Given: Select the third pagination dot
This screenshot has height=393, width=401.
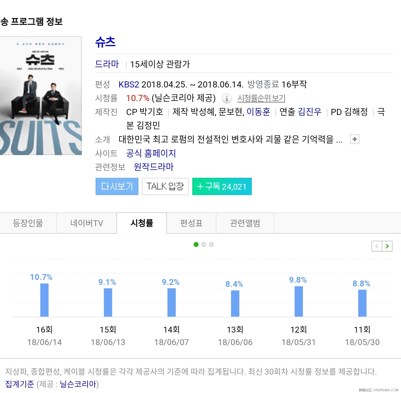Looking at the screenshot, I should point(211,245).
